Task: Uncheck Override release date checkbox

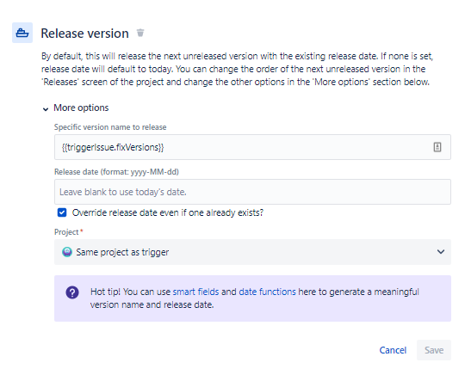Action: [x=62, y=212]
